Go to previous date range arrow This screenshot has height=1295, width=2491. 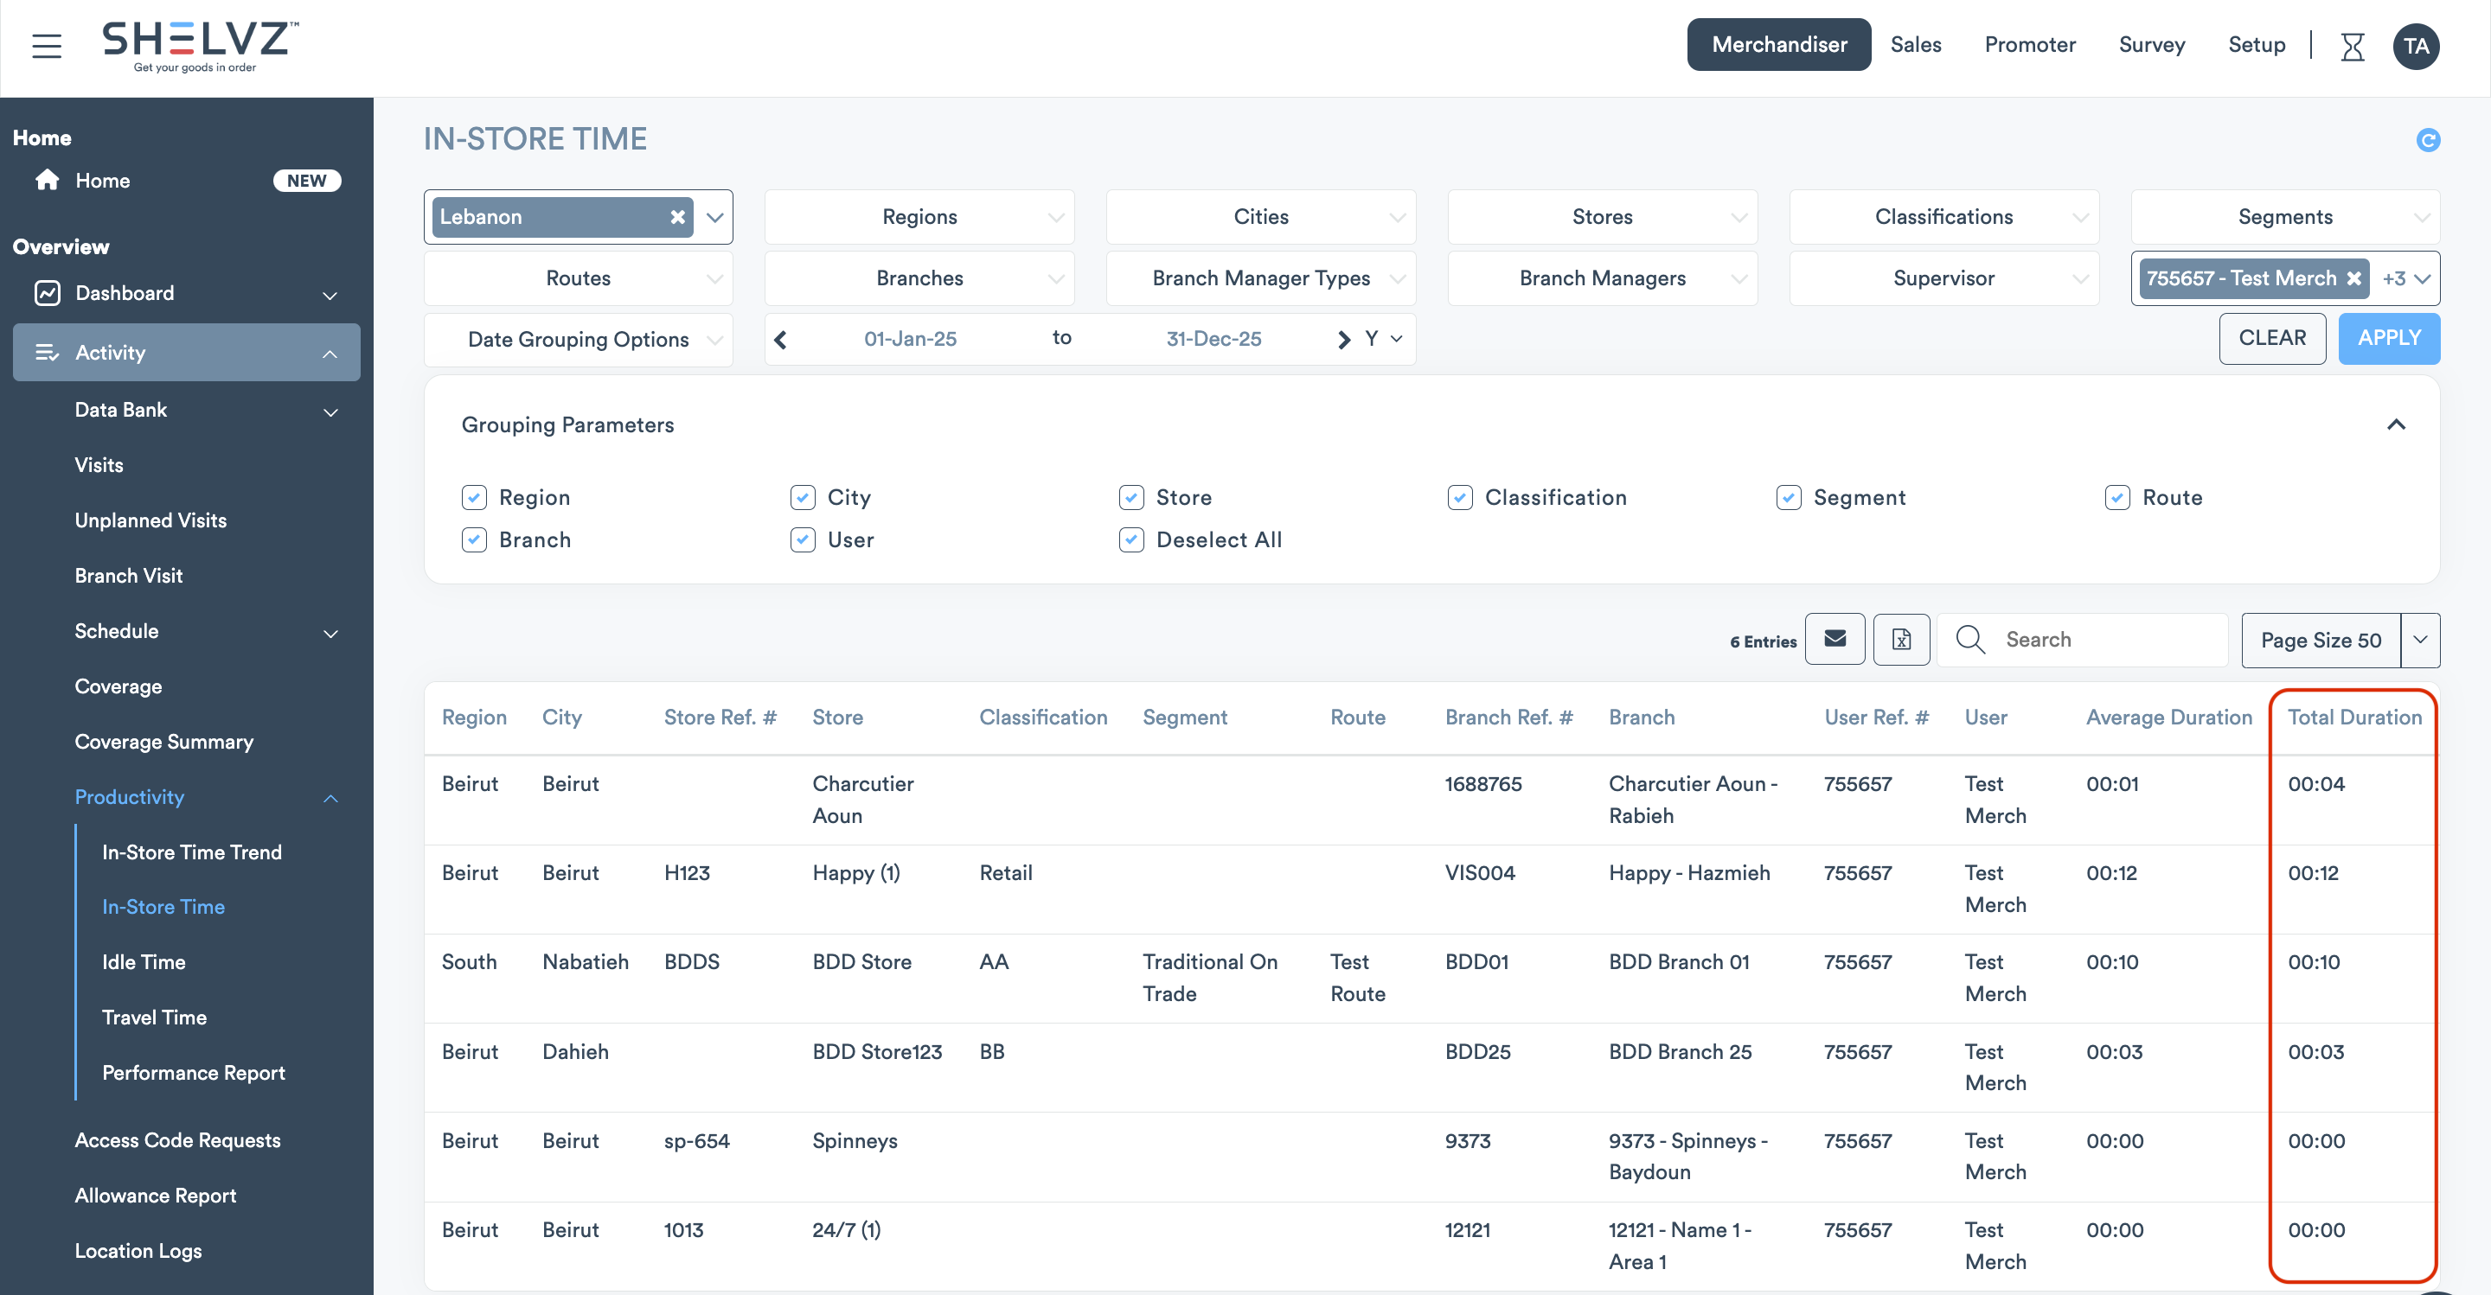(x=781, y=339)
